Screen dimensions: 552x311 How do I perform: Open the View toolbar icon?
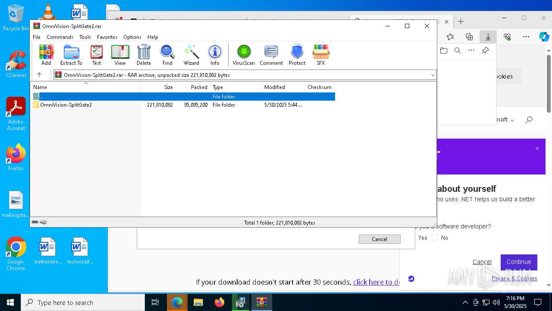pos(120,55)
